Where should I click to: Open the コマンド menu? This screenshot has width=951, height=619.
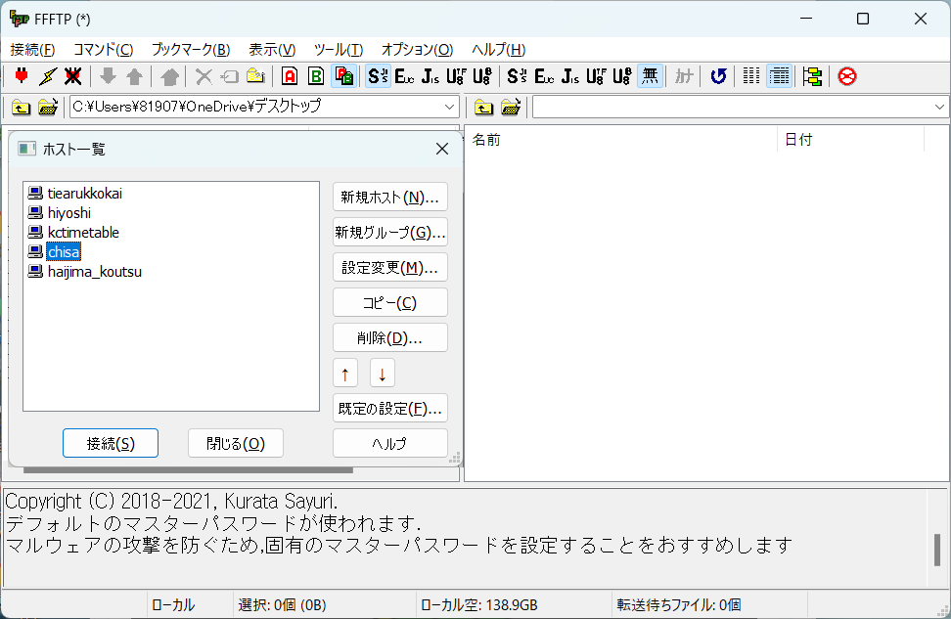tap(107, 50)
